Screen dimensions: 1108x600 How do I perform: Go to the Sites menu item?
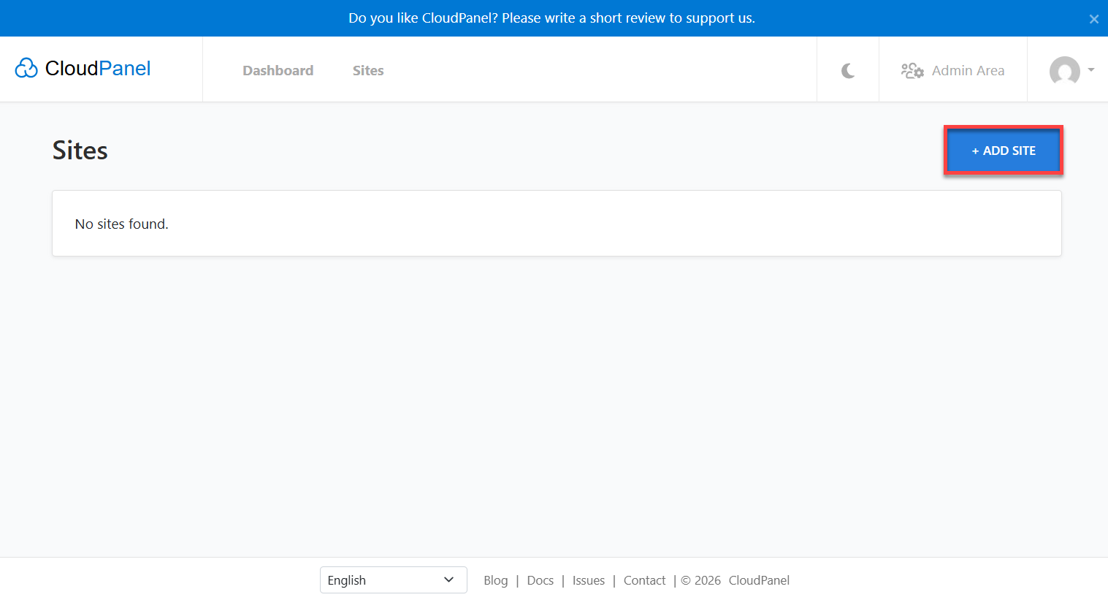368,70
